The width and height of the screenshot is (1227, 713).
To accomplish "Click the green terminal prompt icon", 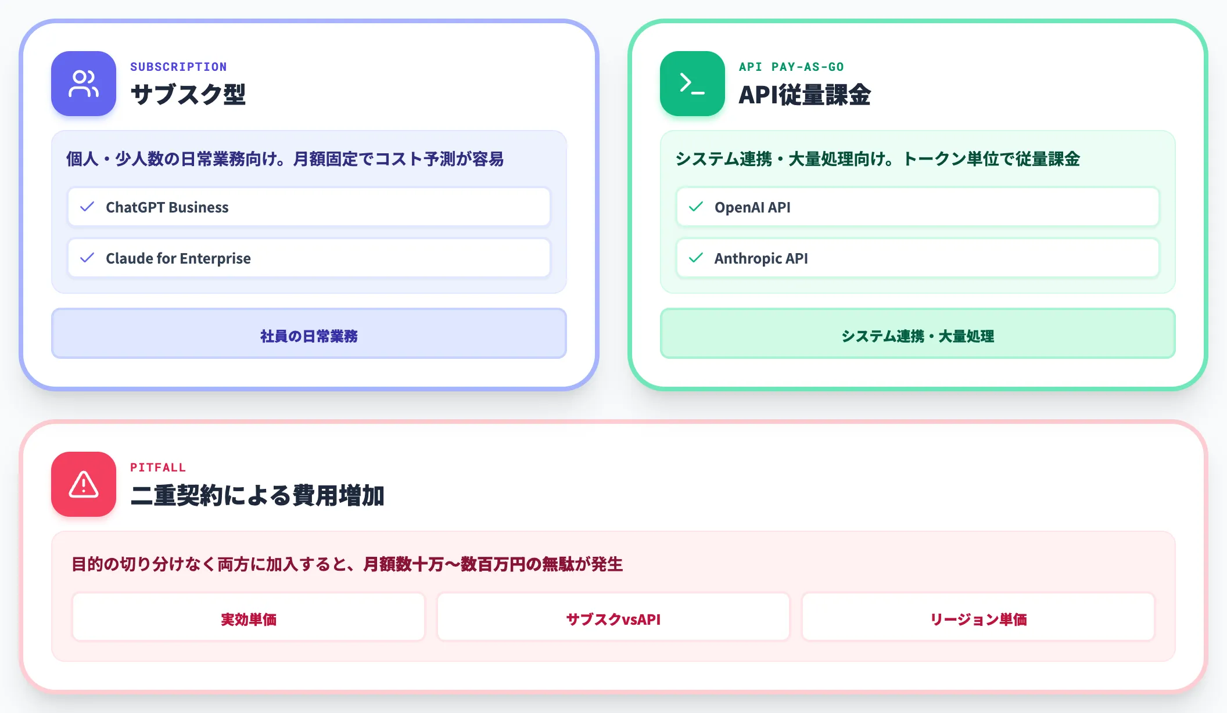I will pyautogui.click(x=693, y=84).
